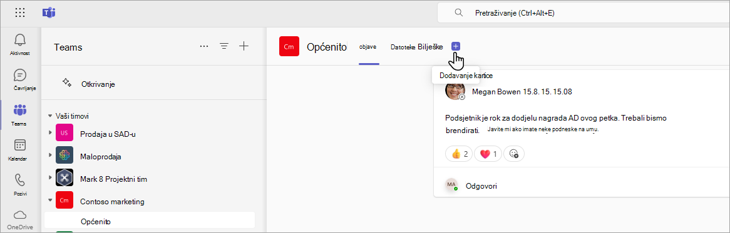Switch to the Datoteke tab

tap(403, 47)
